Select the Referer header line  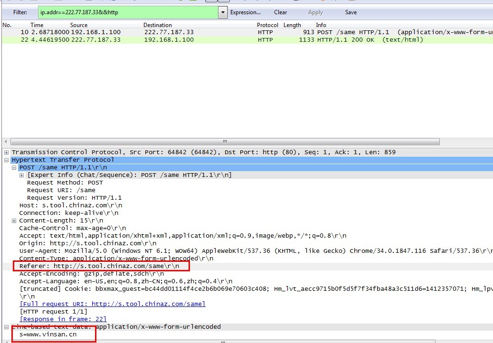pyautogui.click(x=99, y=266)
